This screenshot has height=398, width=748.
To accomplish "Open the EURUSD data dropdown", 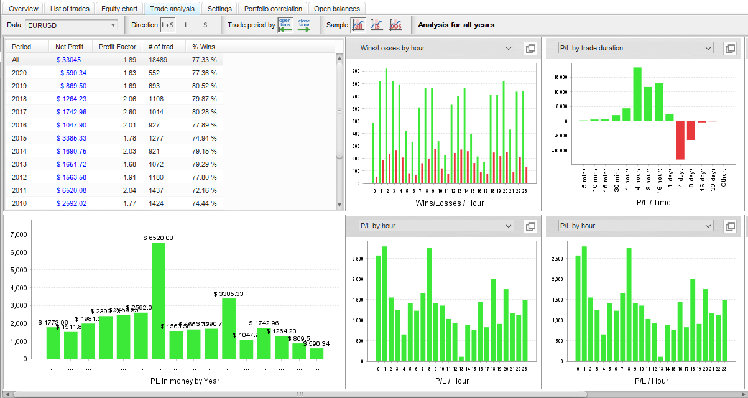I will click(71, 25).
